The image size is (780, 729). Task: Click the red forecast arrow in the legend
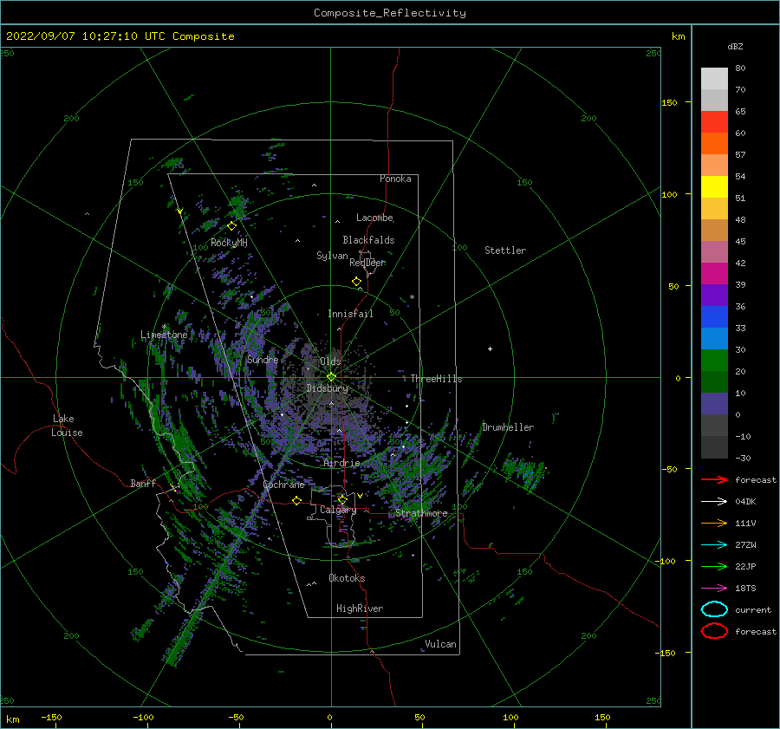(x=714, y=479)
